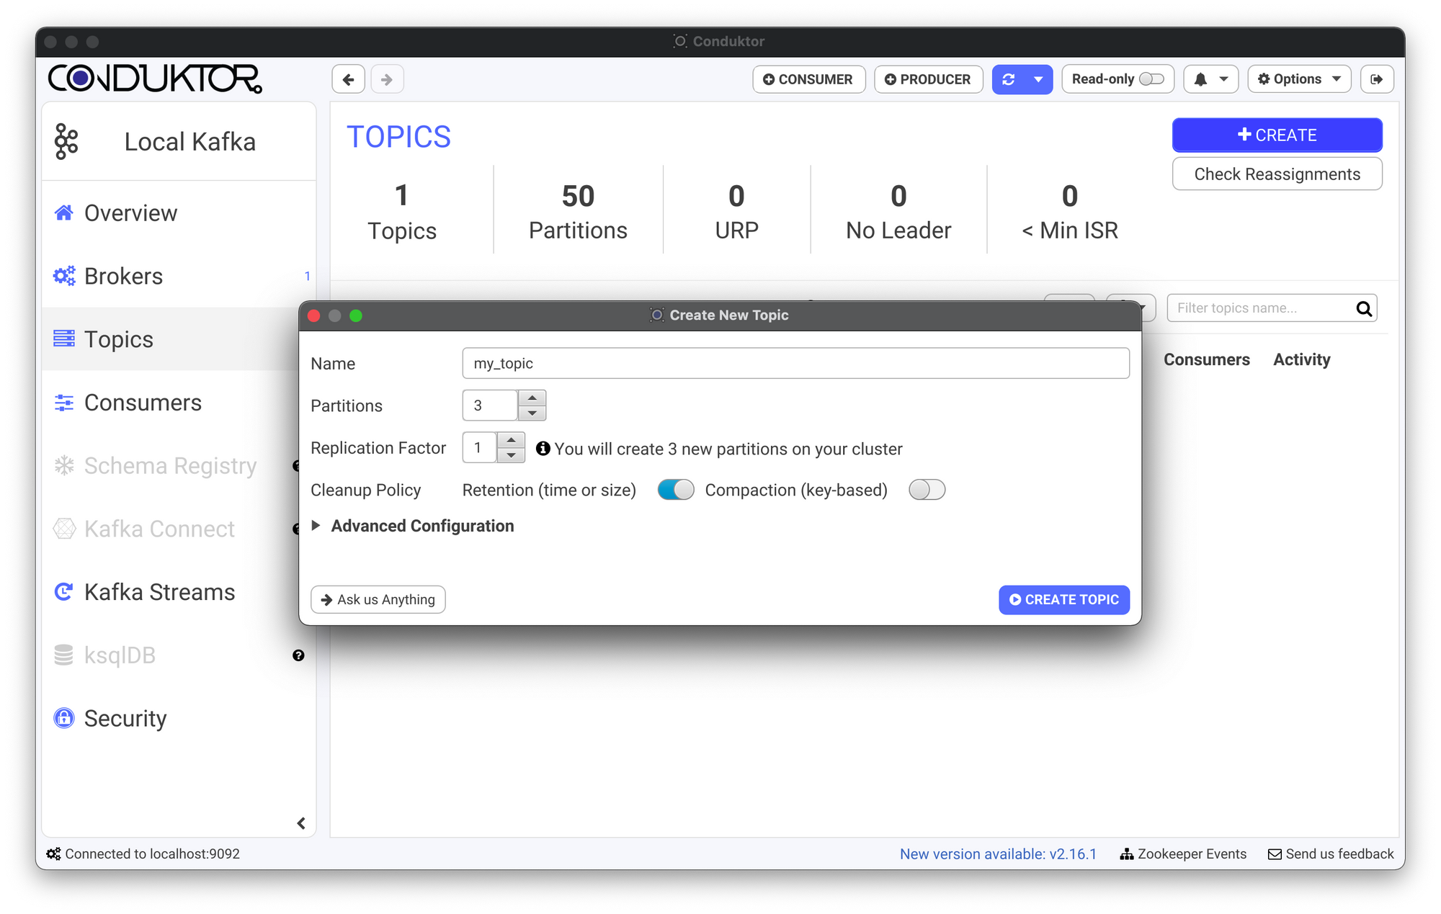This screenshot has height=914, width=1441.
Task: Enable Compaction key-based toggle
Action: [927, 490]
